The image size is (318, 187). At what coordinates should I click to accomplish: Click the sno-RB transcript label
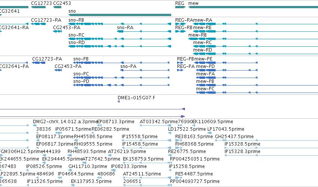76,20
